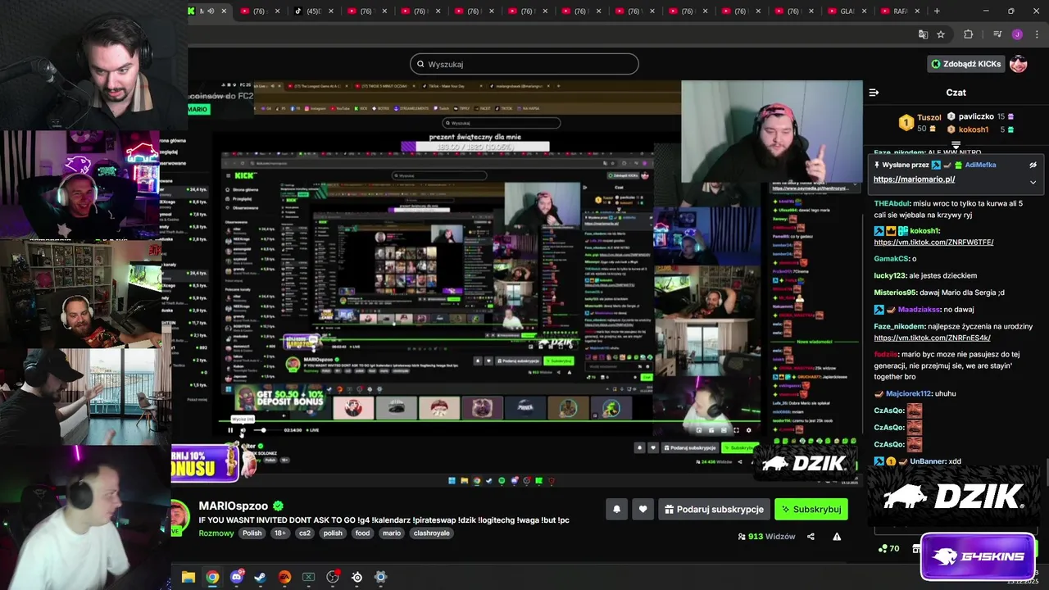Image resolution: width=1049 pixels, height=590 pixels.
Task: Bookmark this page with the star icon
Action: click(941, 34)
